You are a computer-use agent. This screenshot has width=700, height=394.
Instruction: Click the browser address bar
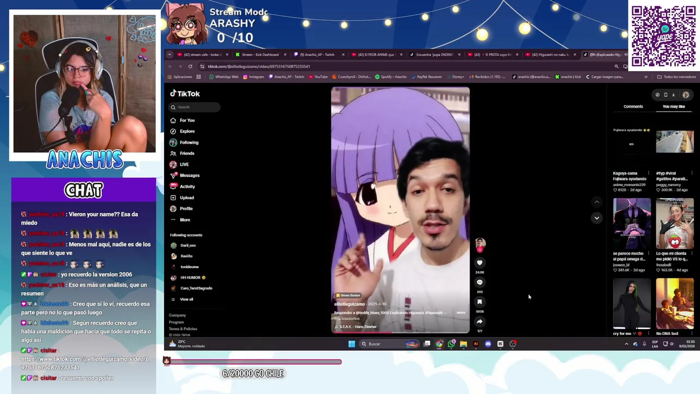pos(405,66)
